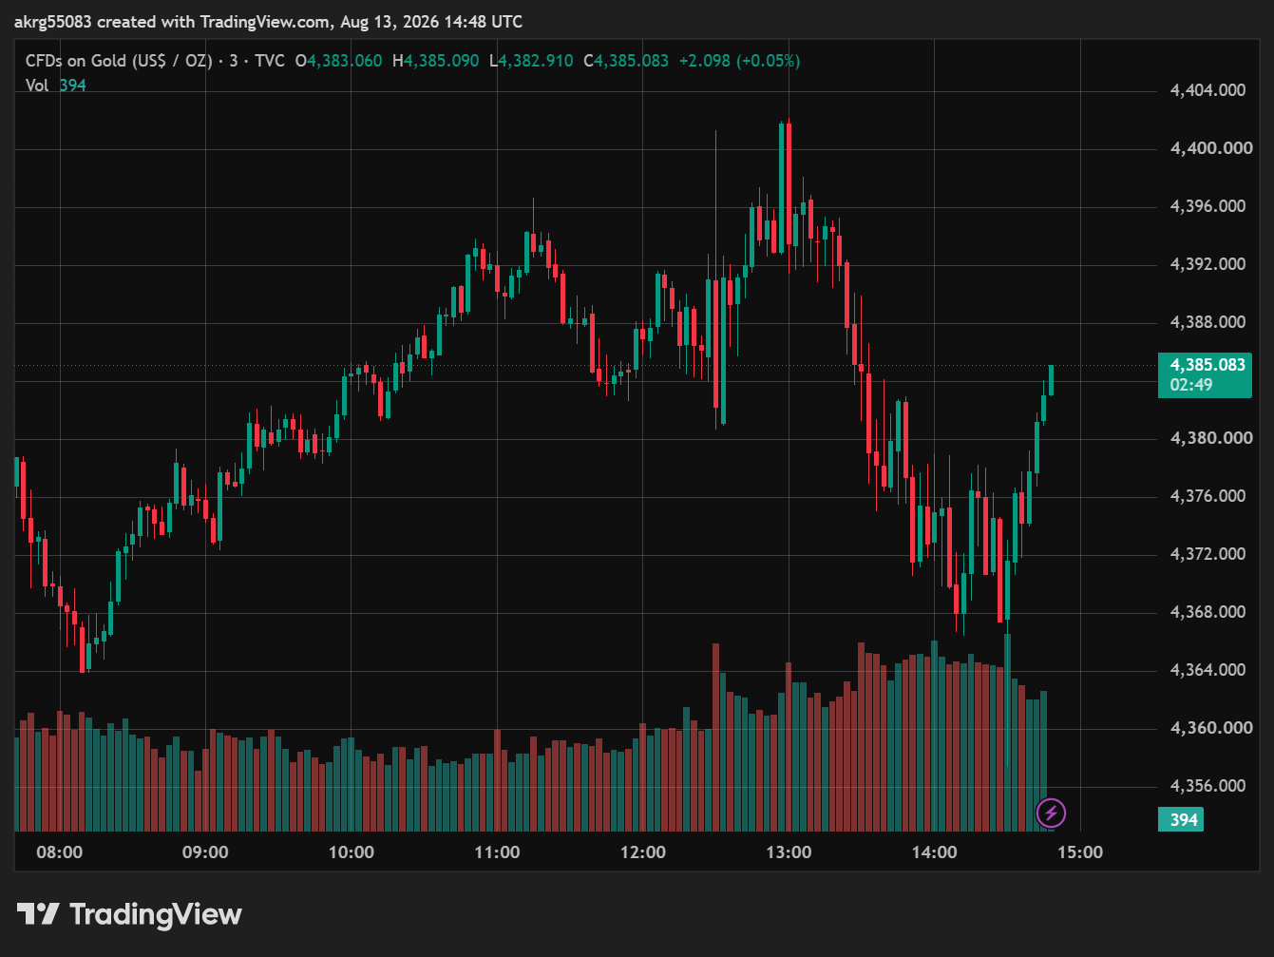Image resolution: width=1274 pixels, height=957 pixels.
Task: Click the 394 value beside Vol
Action: (72, 86)
